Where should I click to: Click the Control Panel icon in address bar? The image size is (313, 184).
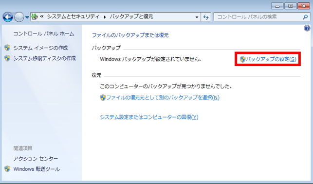(x=35, y=17)
